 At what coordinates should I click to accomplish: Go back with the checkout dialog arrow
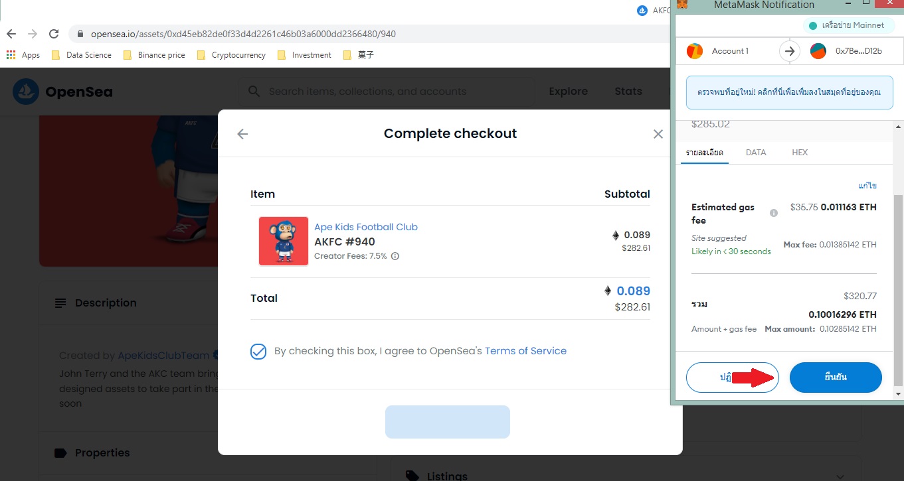point(242,134)
